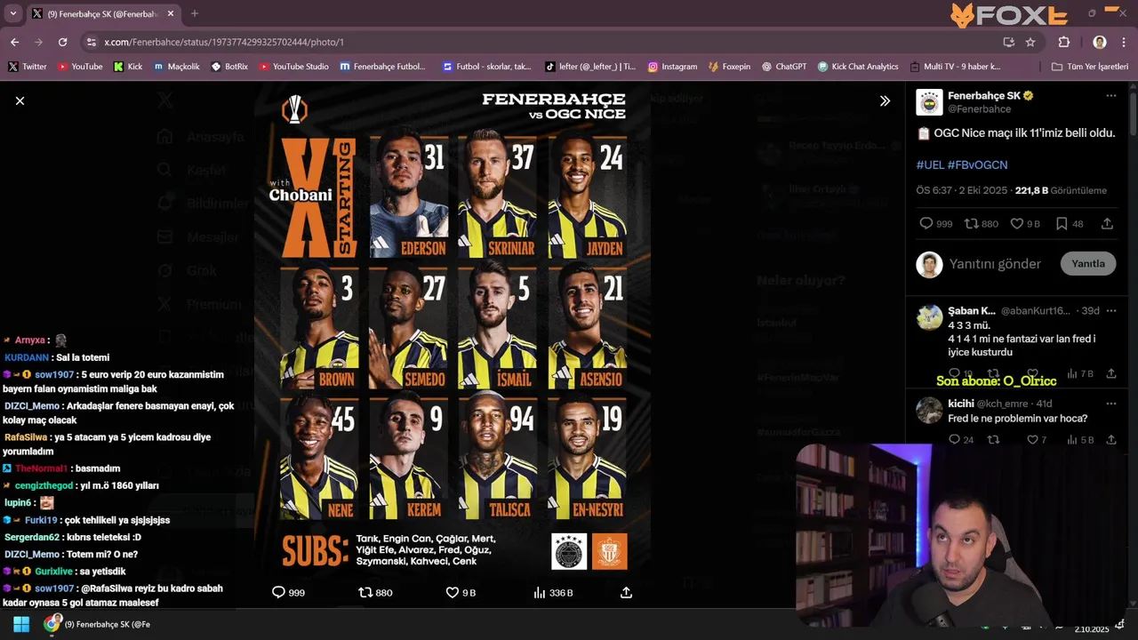This screenshot has height=640, width=1138.
Task: Open the BotRix bookmark
Action: pyautogui.click(x=229, y=67)
